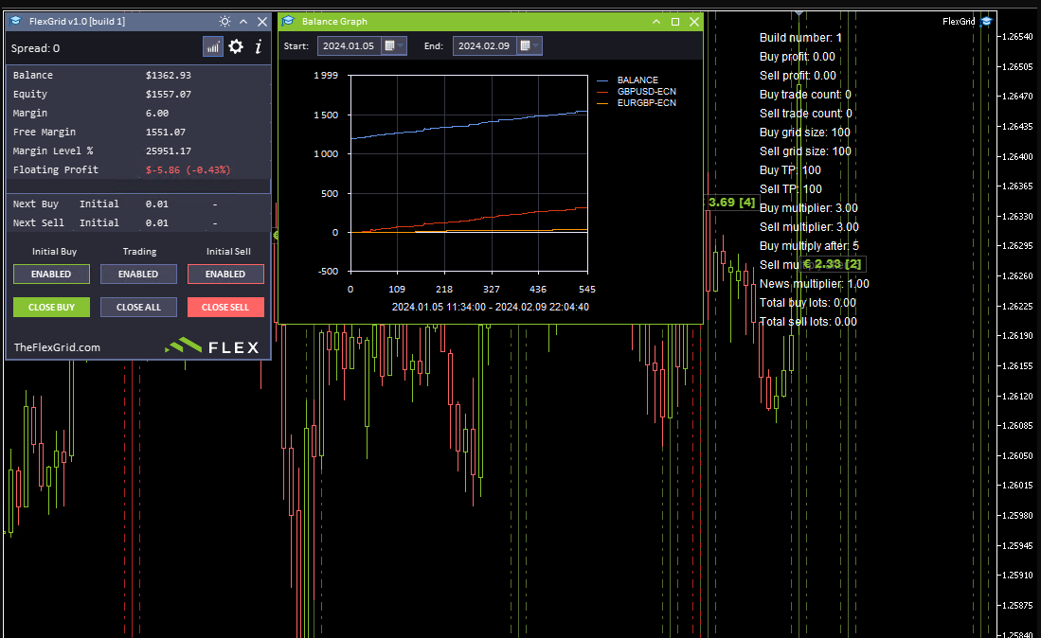
Task: Click the 2.33 price marker on chart
Action: tap(831, 265)
